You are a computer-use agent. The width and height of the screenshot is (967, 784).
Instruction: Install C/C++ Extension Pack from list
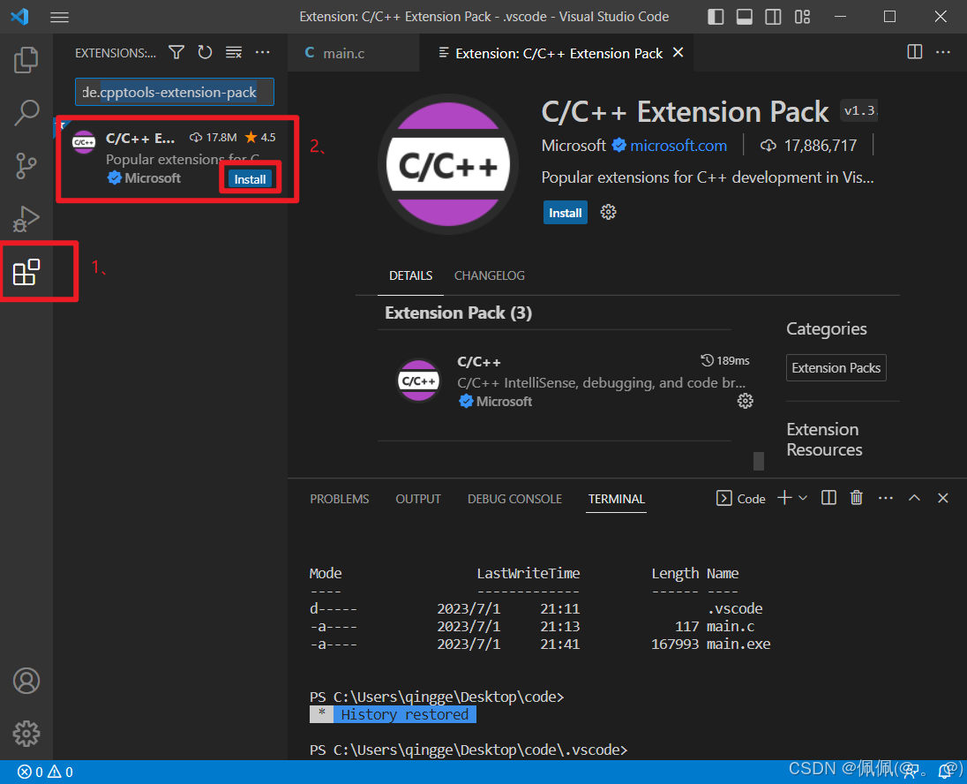[x=250, y=179]
